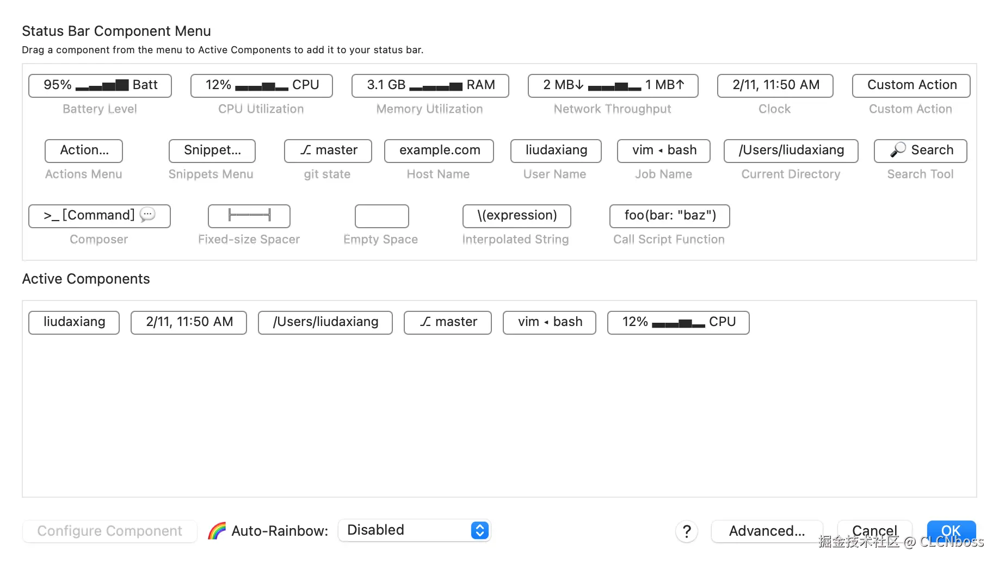Select the Network Throughput component
999x564 pixels.
613,85
